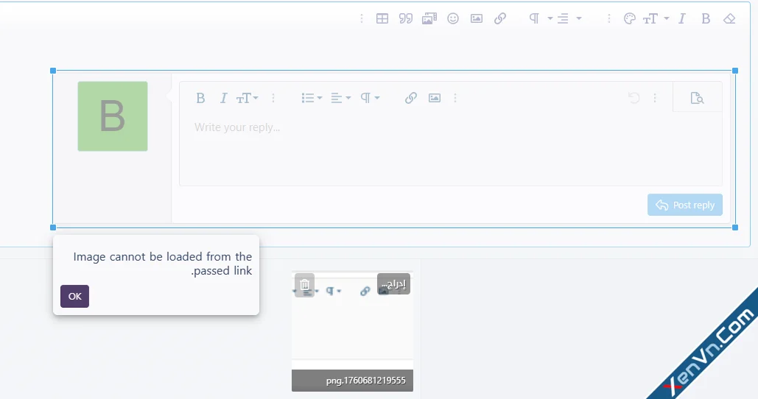Open the smiley emoji picker
This screenshot has height=399, width=758.
453,19
